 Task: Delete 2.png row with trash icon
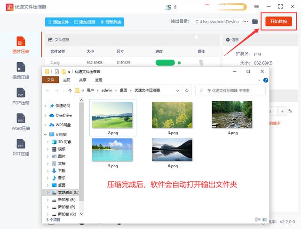click(201, 63)
